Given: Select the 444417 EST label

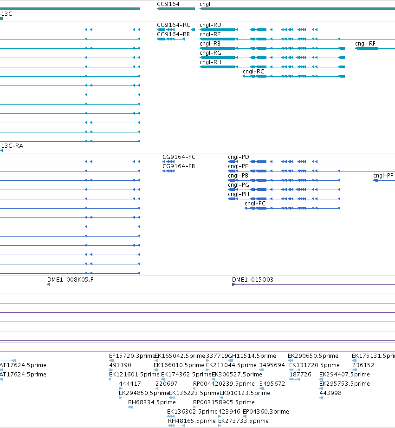Looking at the screenshot, I should [130, 383].
